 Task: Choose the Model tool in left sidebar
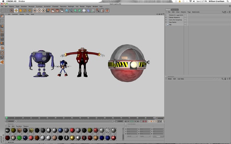coord(2,26)
